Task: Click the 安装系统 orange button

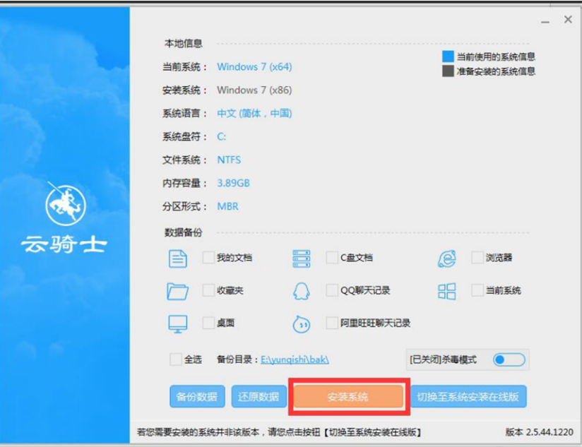Action: (x=348, y=397)
